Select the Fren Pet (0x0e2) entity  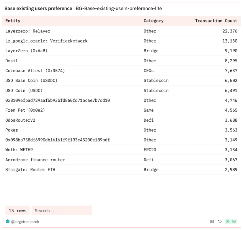coord(25,110)
